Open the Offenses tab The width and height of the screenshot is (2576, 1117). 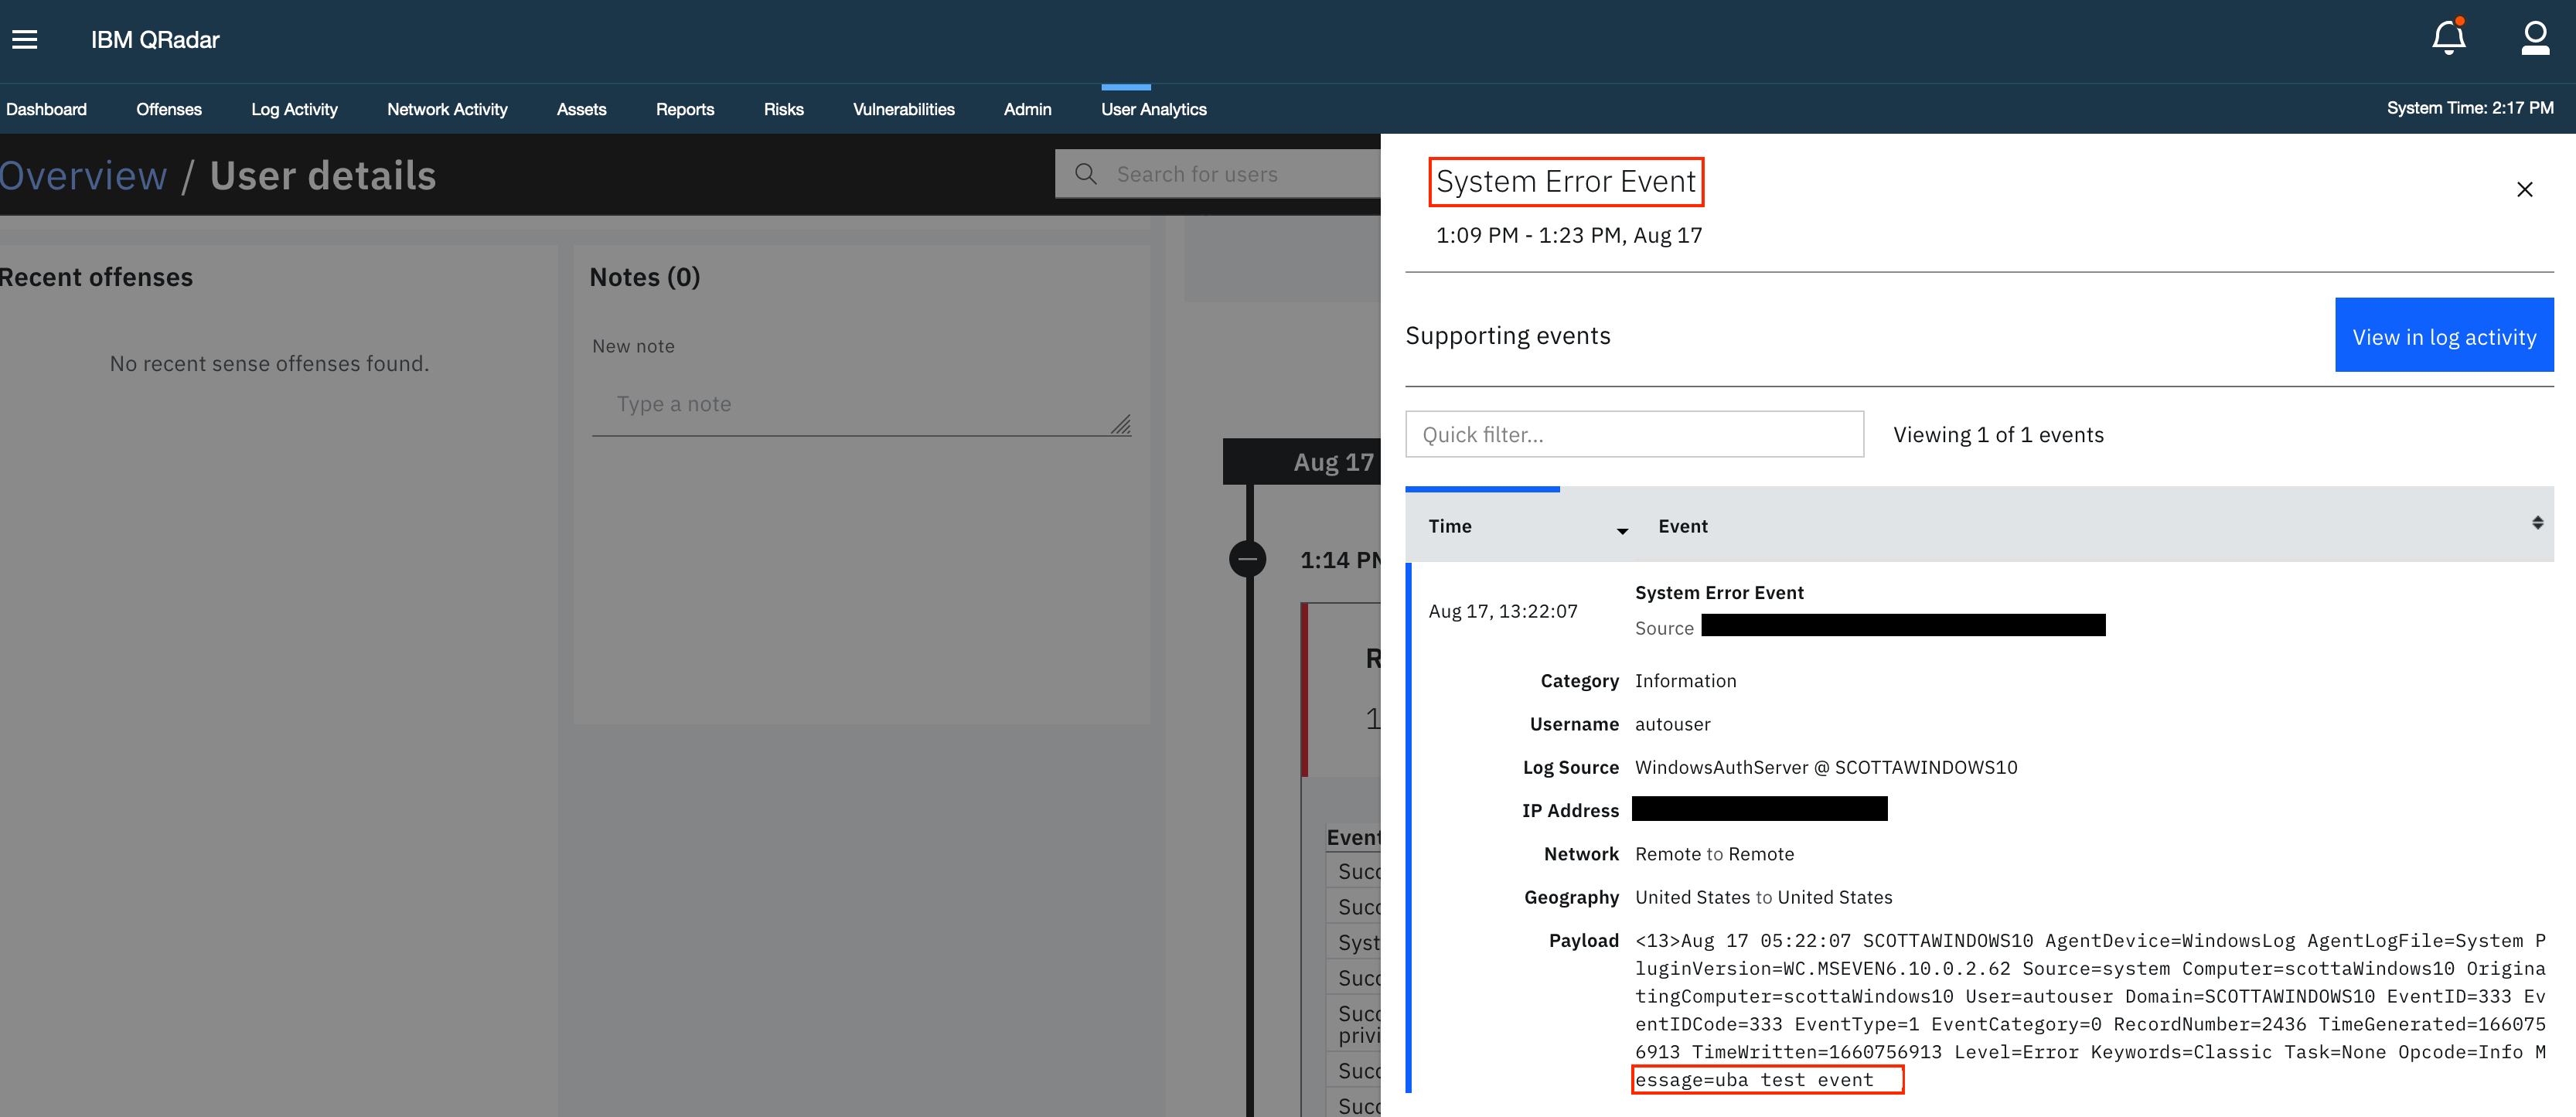click(x=168, y=109)
